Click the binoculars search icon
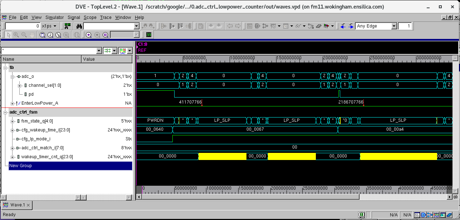The image size is (460, 220). pos(78,26)
